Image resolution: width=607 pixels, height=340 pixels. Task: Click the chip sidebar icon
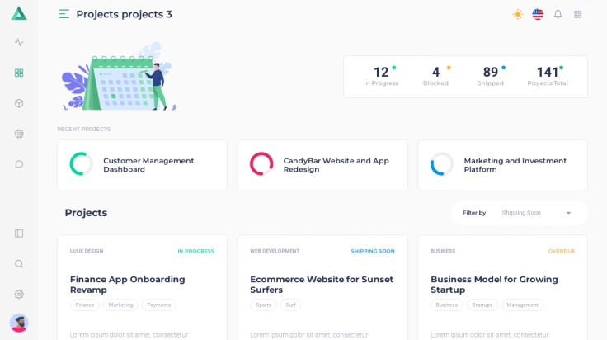[x=19, y=134]
